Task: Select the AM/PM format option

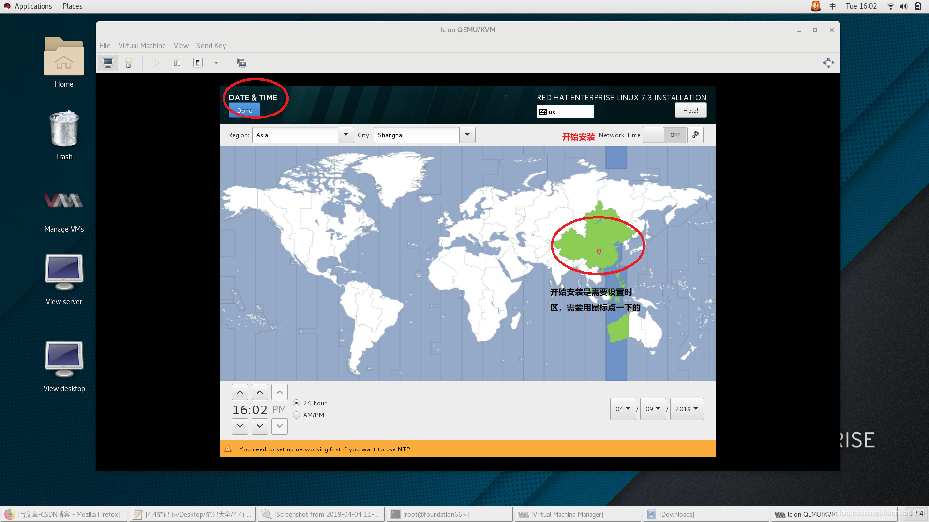Action: click(x=309, y=415)
